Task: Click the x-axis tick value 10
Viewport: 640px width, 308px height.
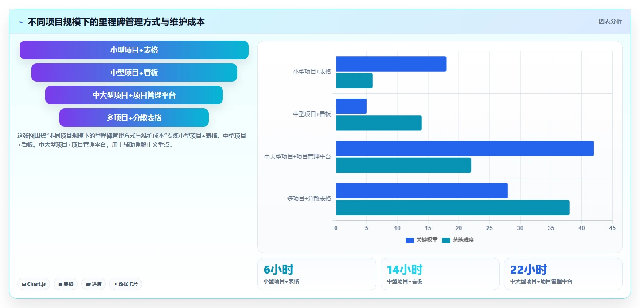Action: click(x=397, y=228)
